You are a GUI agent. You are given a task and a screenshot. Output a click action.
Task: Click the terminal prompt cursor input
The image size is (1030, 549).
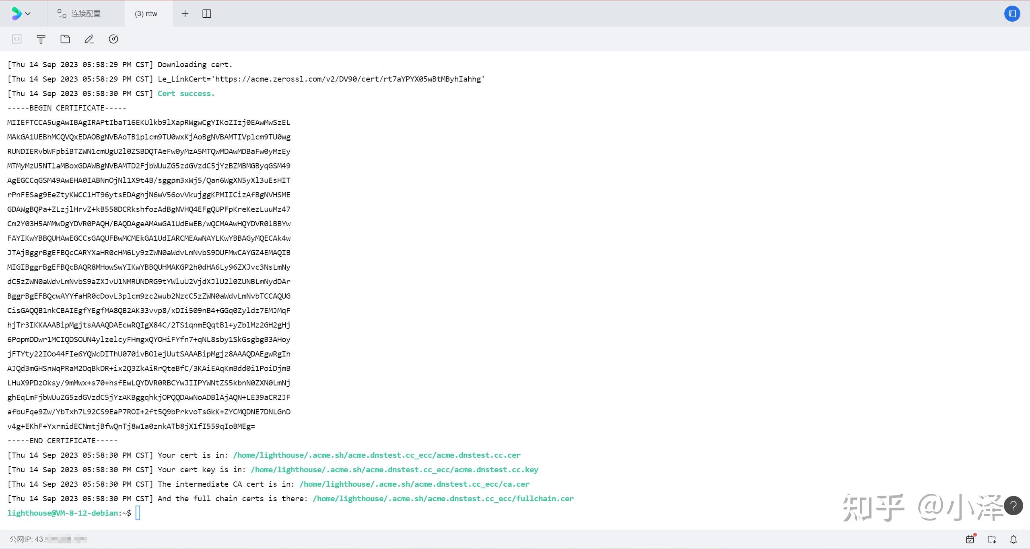(138, 513)
